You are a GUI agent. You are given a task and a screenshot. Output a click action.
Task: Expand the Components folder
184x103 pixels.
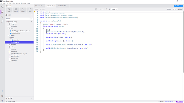(8, 24)
